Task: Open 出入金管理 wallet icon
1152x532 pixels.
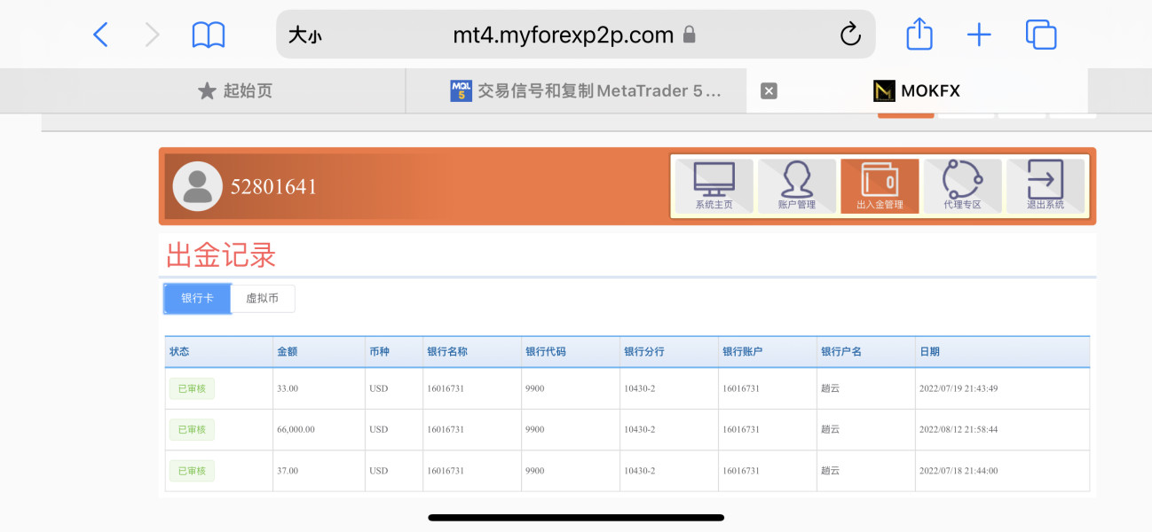Action: 880,186
